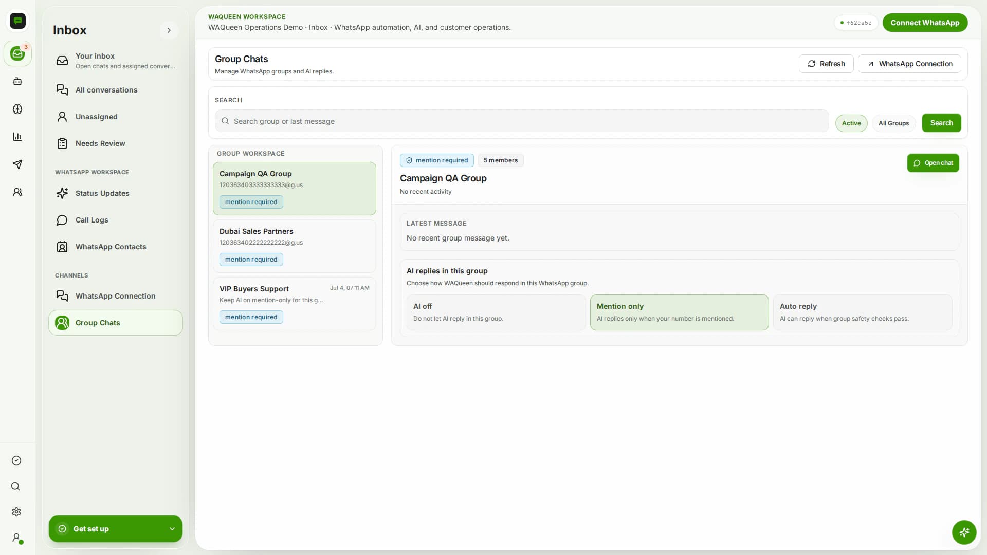Click the Status Updates sparkle icon

[62, 193]
